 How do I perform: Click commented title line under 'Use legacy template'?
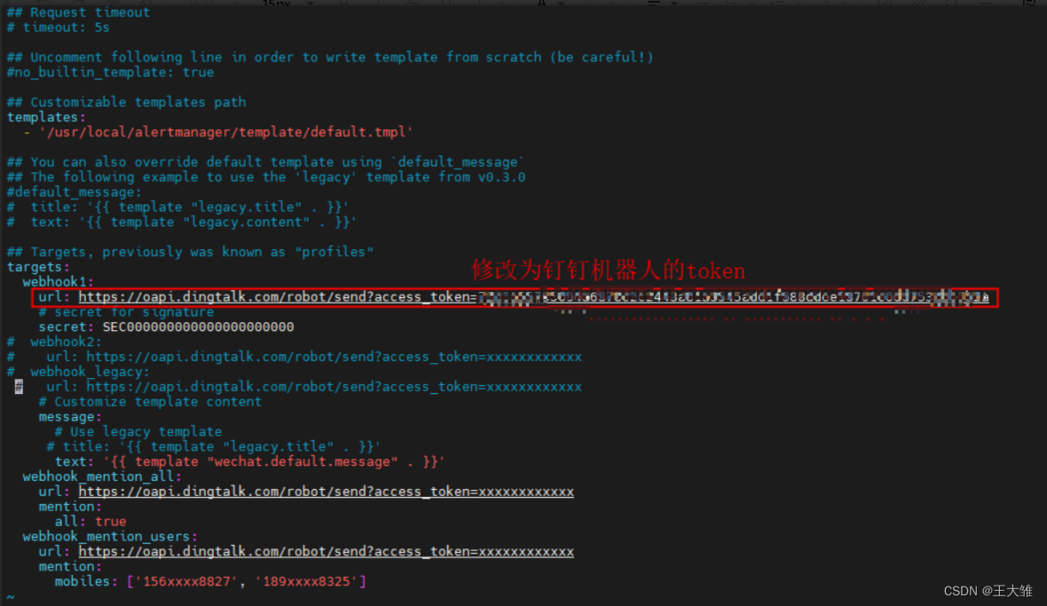[214, 446]
